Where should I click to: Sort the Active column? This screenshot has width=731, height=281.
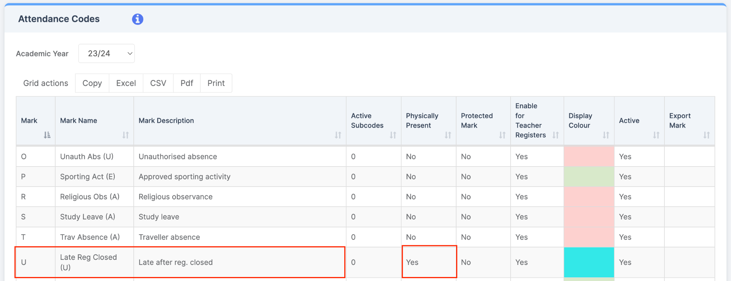(x=656, y=135)
